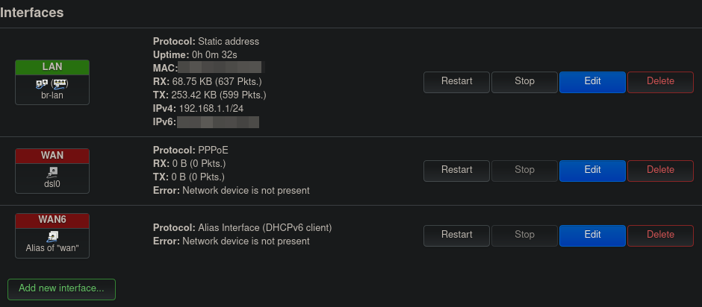Open Edit for the WAN interface
Viewport: 702px width, 307px height.
point(592,171)
